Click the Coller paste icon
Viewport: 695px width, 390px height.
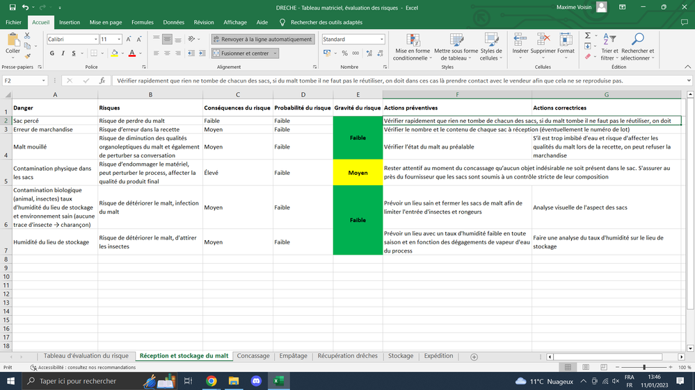coord(13,40)
